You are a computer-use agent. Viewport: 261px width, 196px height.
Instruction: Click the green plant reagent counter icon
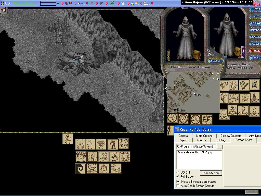tap(112, 3)
